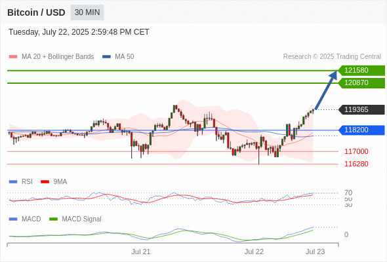
Task: Click the 117000 red support label
Action: point(356,151)
